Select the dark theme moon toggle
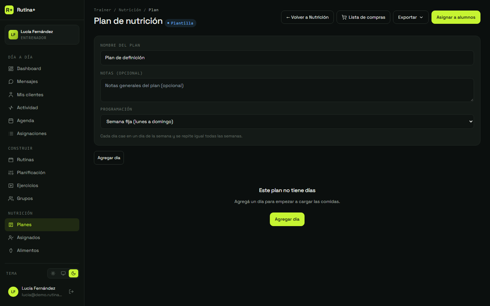The height and width of the screenshot is (306, 490). 73,273
